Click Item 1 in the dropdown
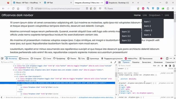The image size is (176, 99). pyautogui.click(x=147, y=22)
